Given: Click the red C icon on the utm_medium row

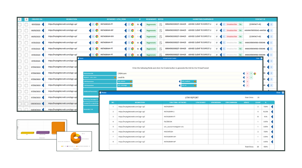Looking at the screenshot, I should (248, 81).
